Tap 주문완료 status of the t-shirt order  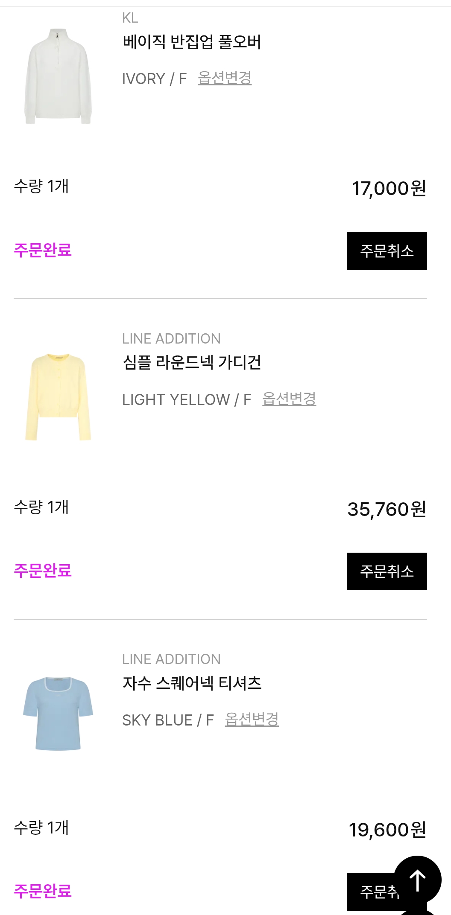tap(43, 891)
